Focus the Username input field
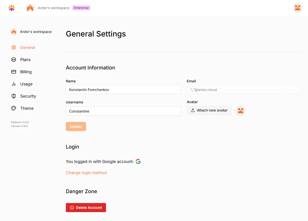This screenshot has width=308, height=221. coord(123,111)
